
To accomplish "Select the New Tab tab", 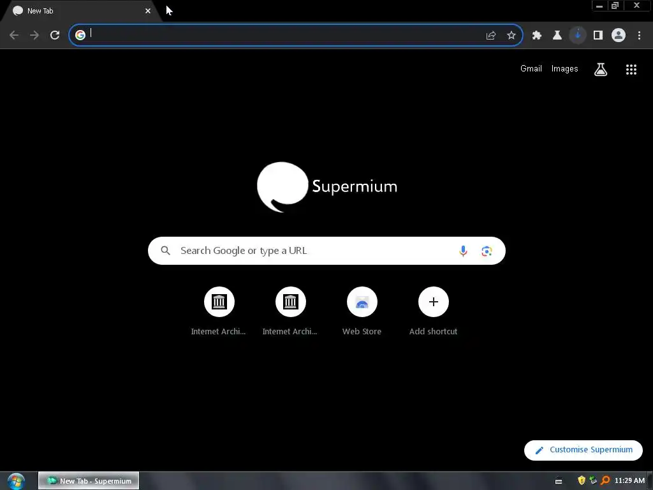I will [x=81, y=11].
